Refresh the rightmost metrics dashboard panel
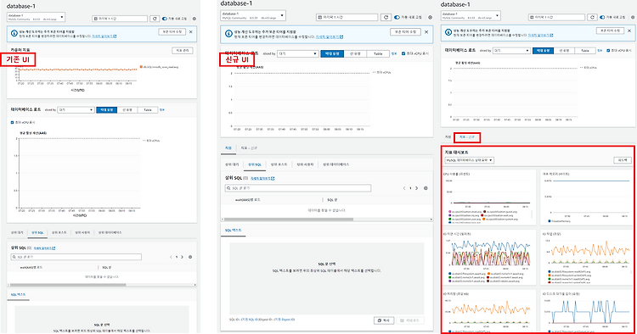Image resolution: width=637 pixels, height=334 pixels. pos(592,18)
